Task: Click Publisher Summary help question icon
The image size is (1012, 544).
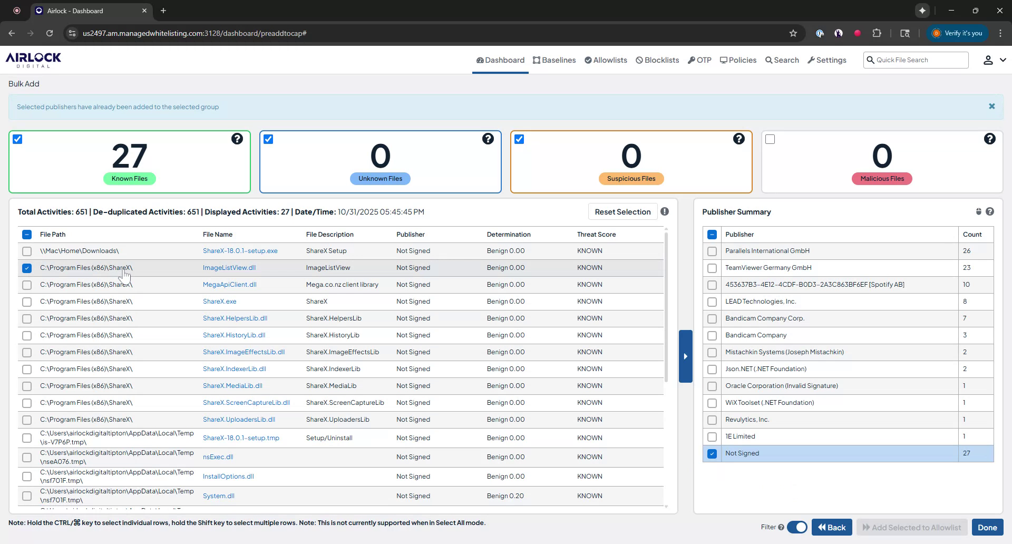Action: point(990,211)
